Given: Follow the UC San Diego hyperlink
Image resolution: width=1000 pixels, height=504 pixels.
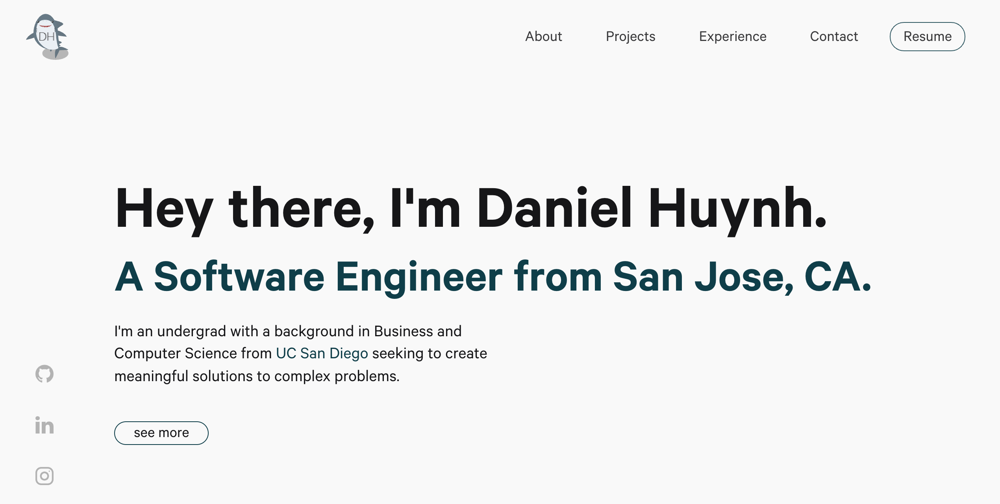Looking at the screenshot, I should (322, 353).
